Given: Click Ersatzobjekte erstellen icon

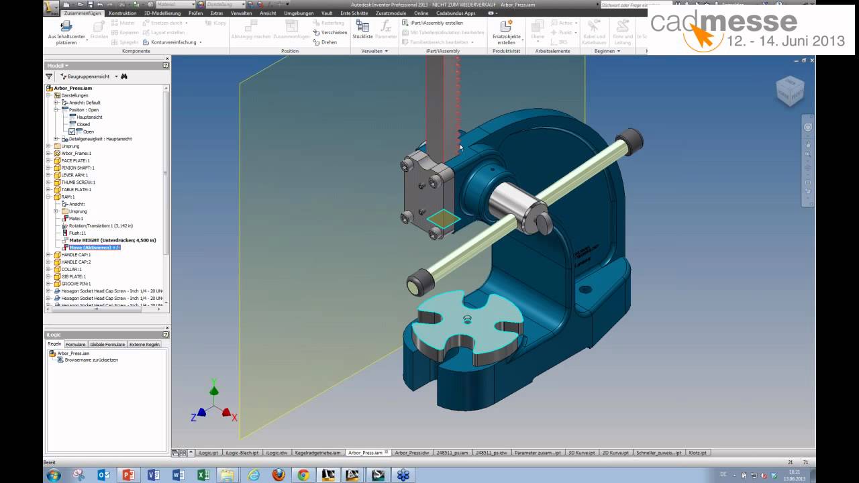Looking at the screenshot, I should click(x=507, y=25).
